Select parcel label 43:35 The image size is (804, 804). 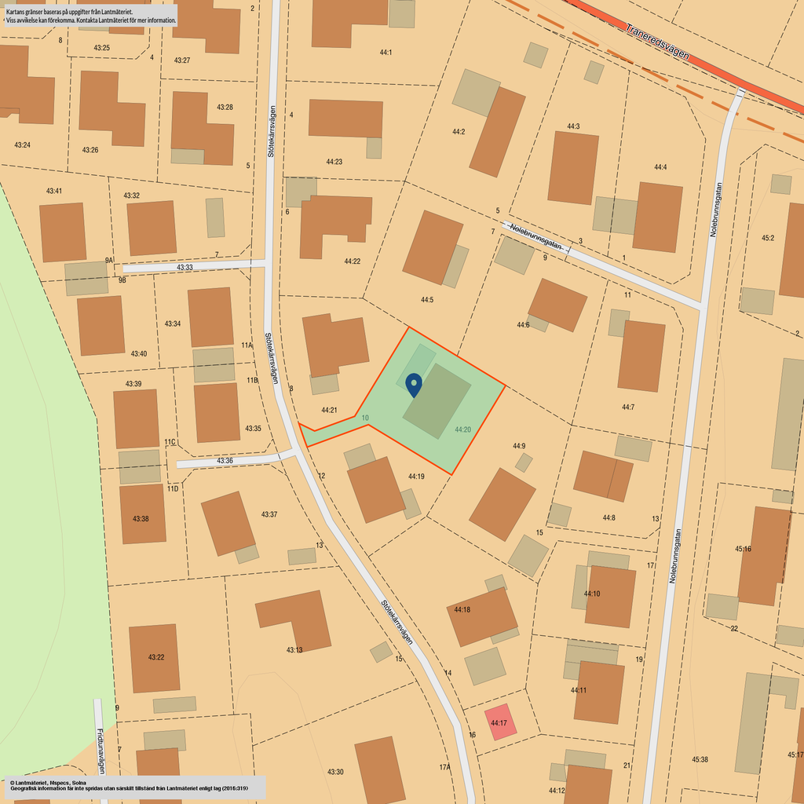point(253,428)
